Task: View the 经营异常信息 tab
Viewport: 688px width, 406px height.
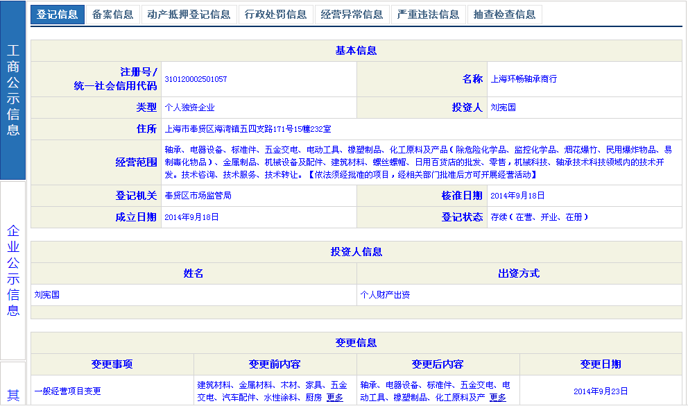Action: point(352,15)
